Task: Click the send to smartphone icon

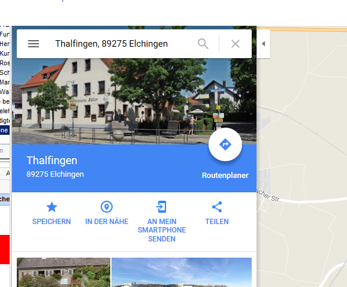Action: pyautogui.click(x=161, y=207)
